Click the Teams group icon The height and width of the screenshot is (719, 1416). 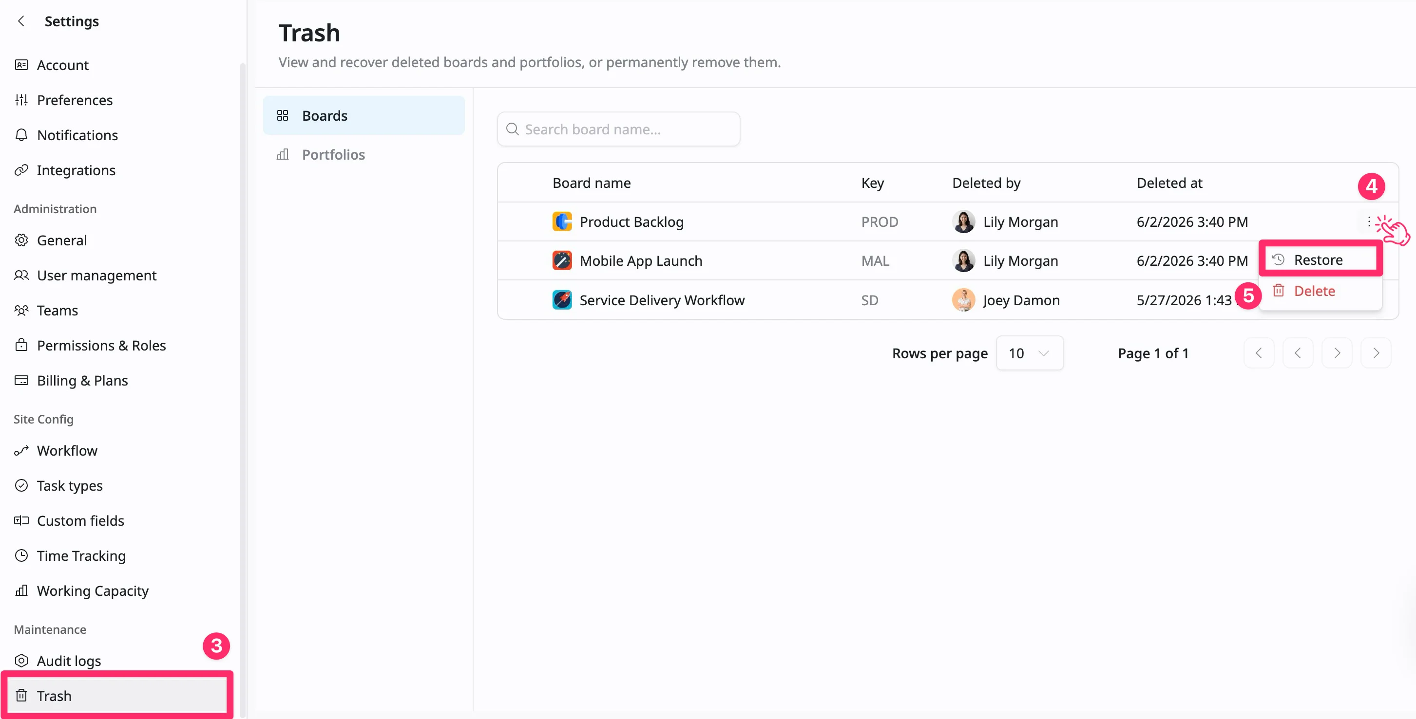(x=21, y=311)
